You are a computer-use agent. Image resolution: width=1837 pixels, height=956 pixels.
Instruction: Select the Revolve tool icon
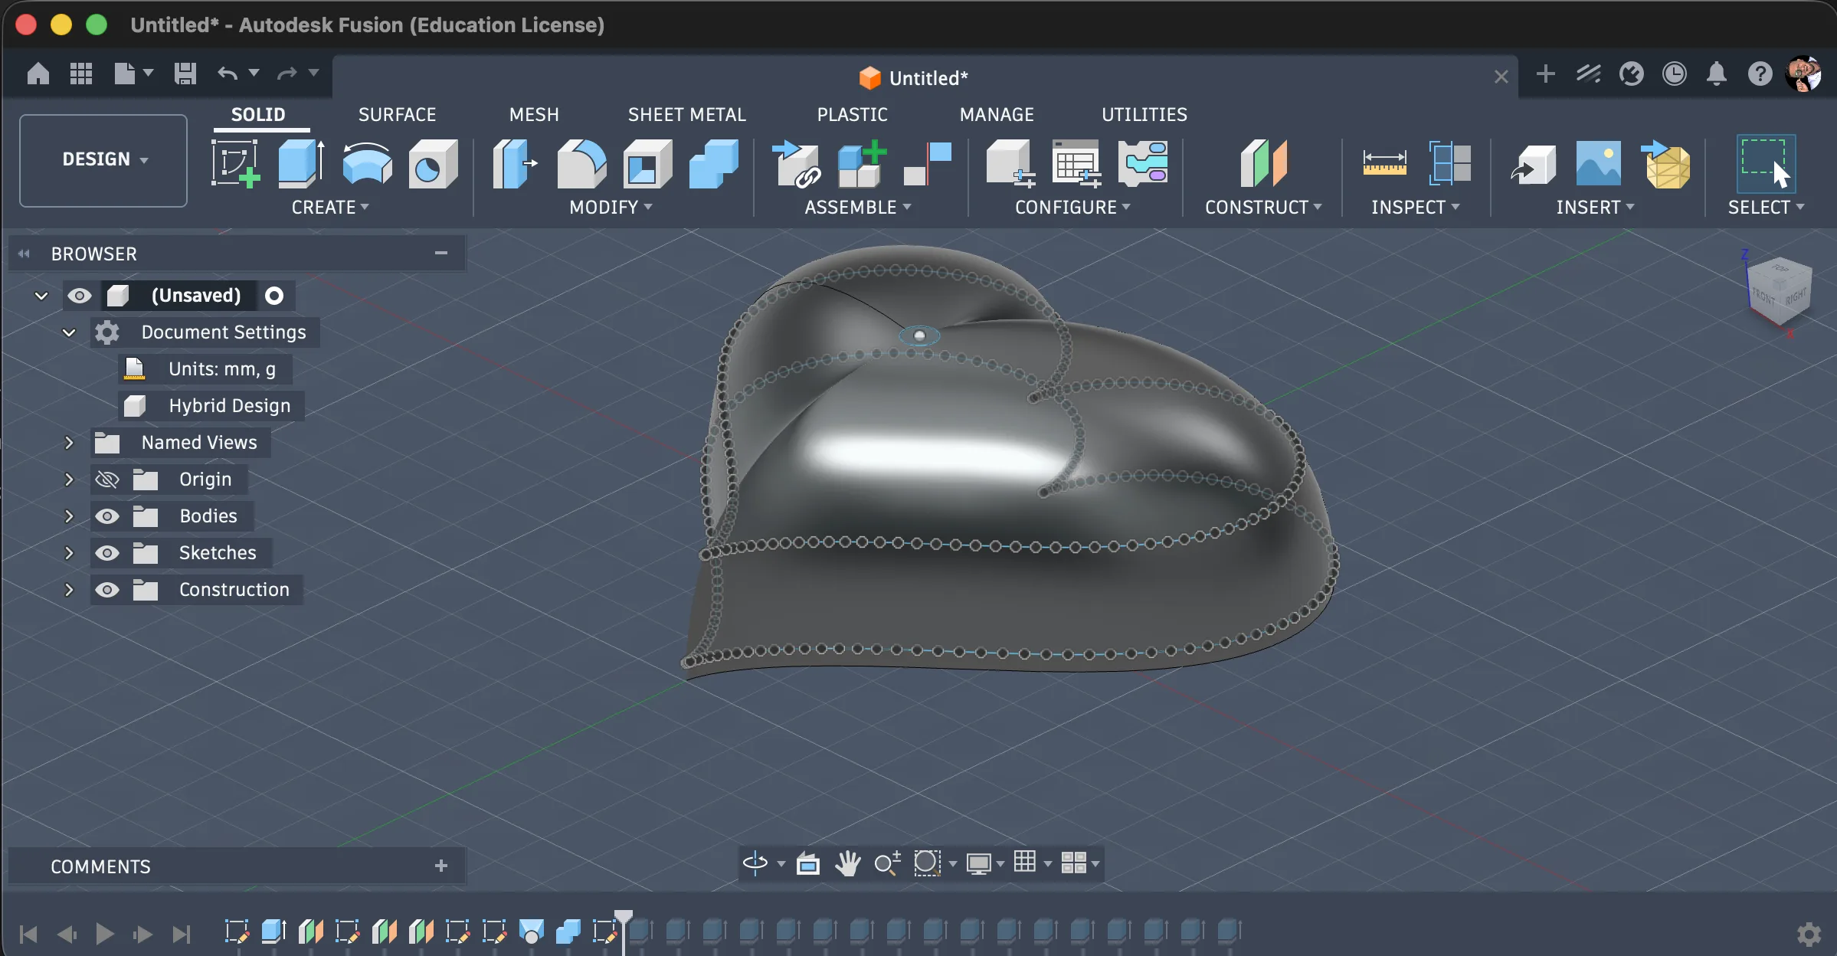coord(367,163)
